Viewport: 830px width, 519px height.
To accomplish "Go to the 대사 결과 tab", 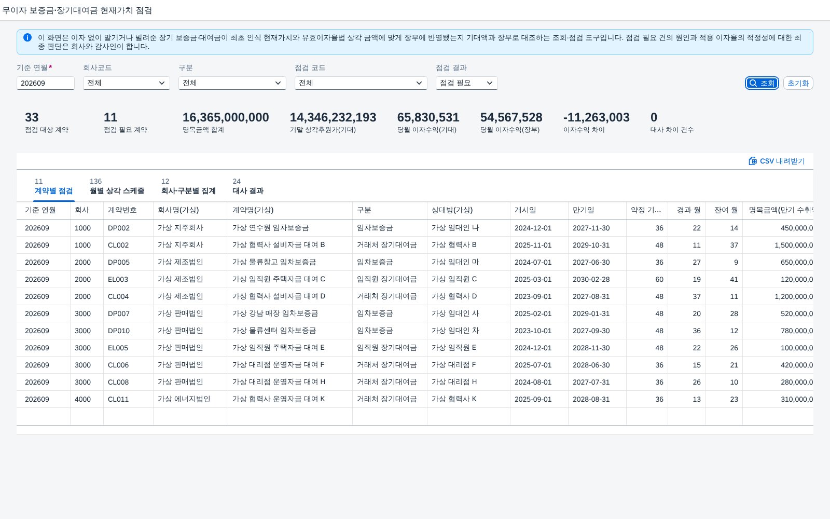I will (x=248, y=186).
